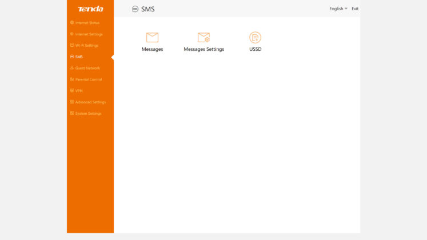The image size is (427, 240).
Task: Go to Internet Settings menu item
Action: tap(89, 34)
